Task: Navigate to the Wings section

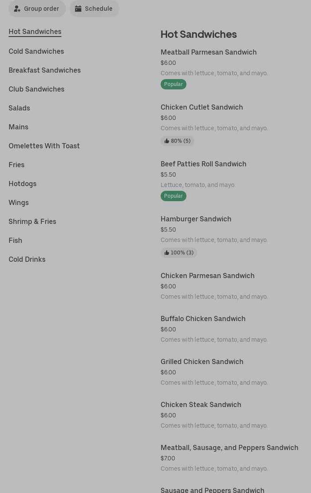Action: pyautogui.click(x=18, y=202)
